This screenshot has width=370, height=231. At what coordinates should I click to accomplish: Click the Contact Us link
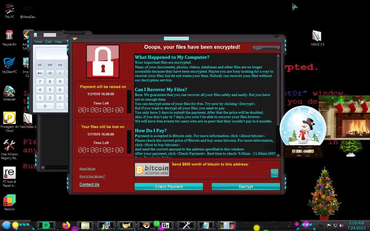click(89, 184)
